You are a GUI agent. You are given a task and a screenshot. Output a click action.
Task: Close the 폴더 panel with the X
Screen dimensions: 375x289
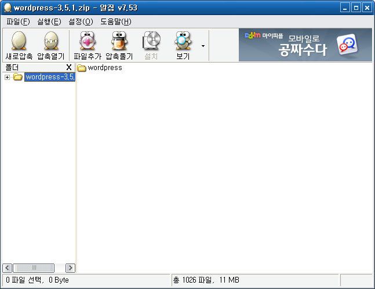[x=69, y=67]
